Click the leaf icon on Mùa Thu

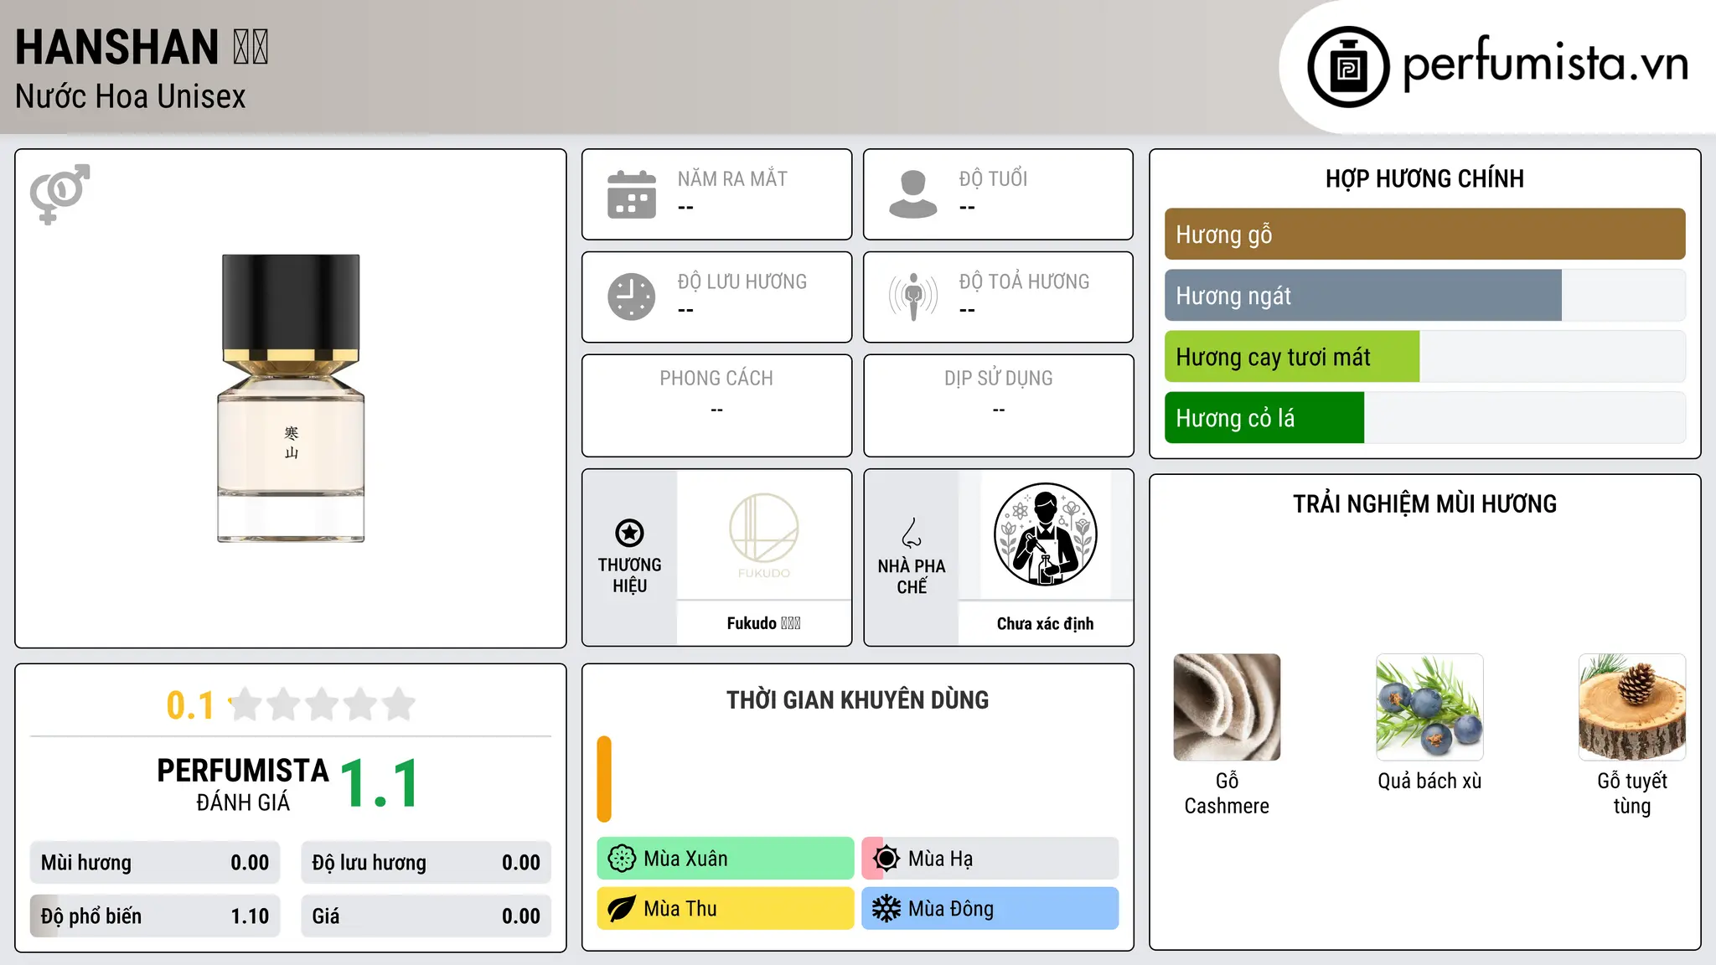pos(622,909)
